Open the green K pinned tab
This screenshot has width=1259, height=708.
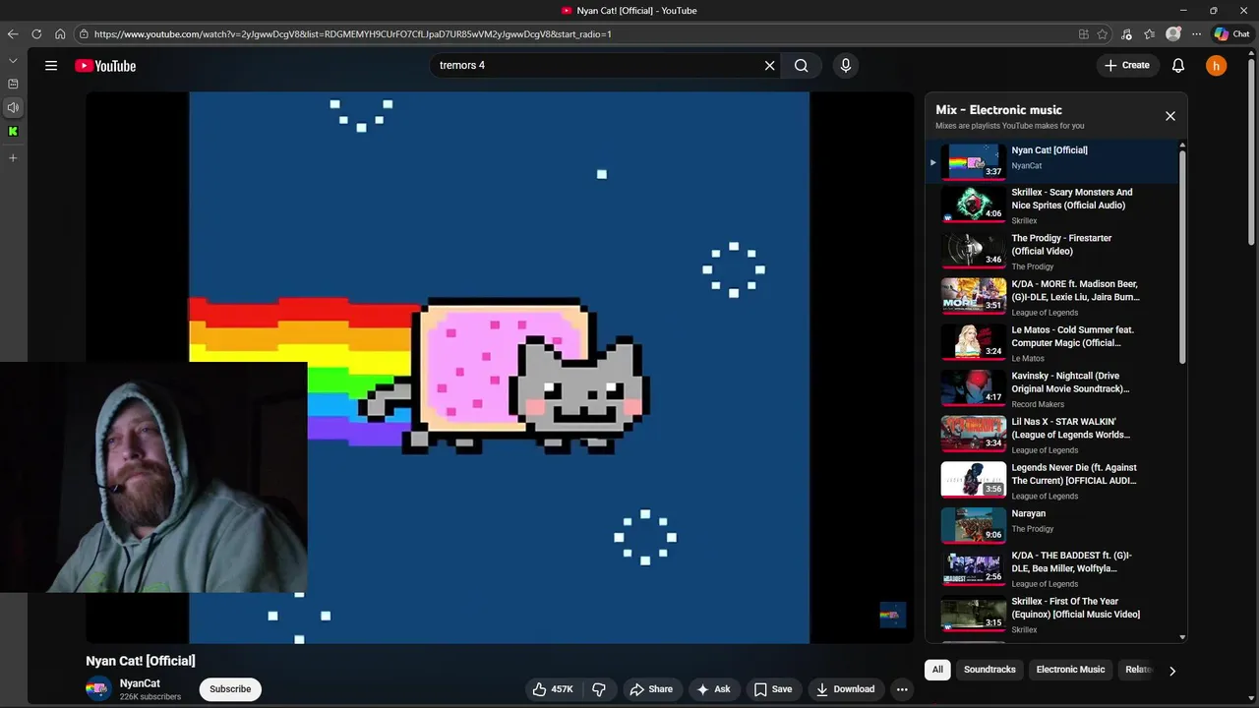pyautogui.click(x=13, y=131)
